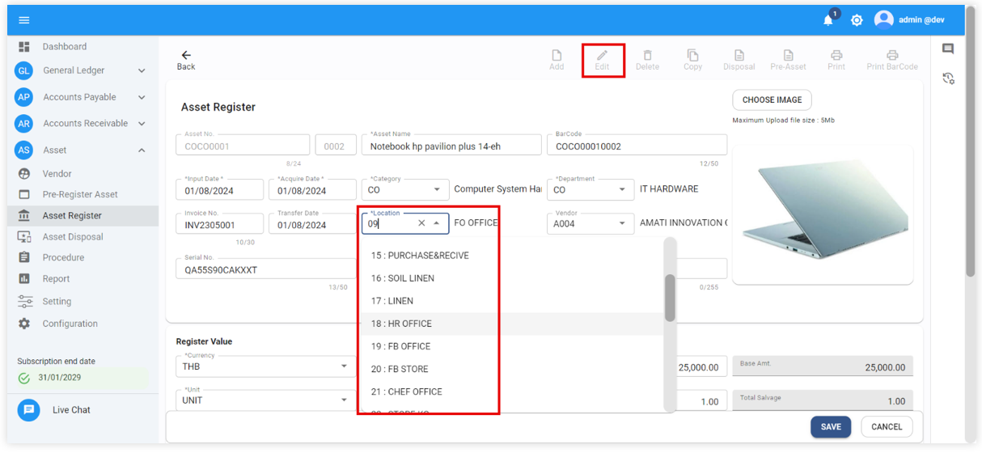Click the Edit pencil icon in toolbar
Image resolution: width=982 pixels, height=453 pixels.
pos(602,56)
